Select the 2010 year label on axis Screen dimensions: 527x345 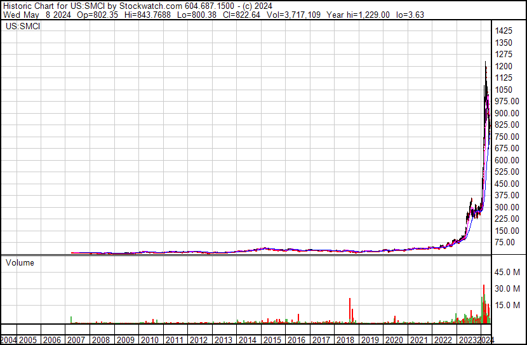pos(150,340)
